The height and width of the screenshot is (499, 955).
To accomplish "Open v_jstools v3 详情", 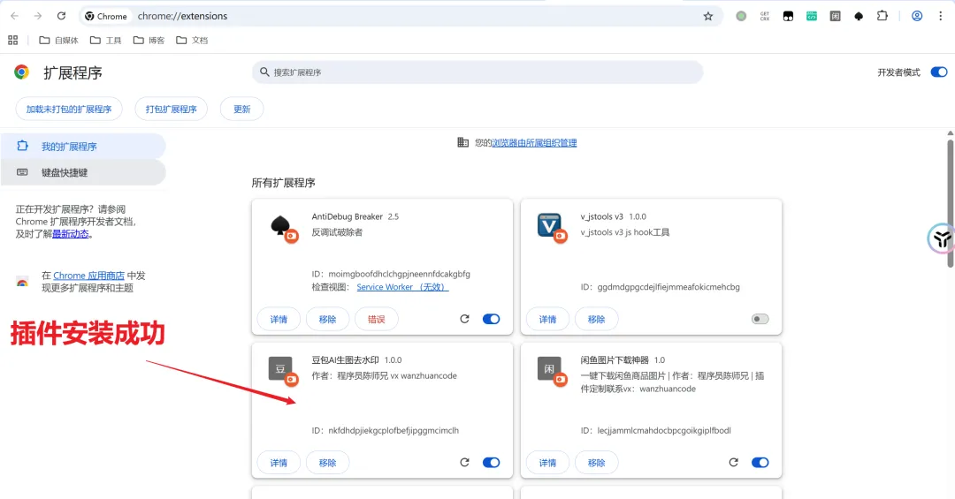I will tap(547, 319).
